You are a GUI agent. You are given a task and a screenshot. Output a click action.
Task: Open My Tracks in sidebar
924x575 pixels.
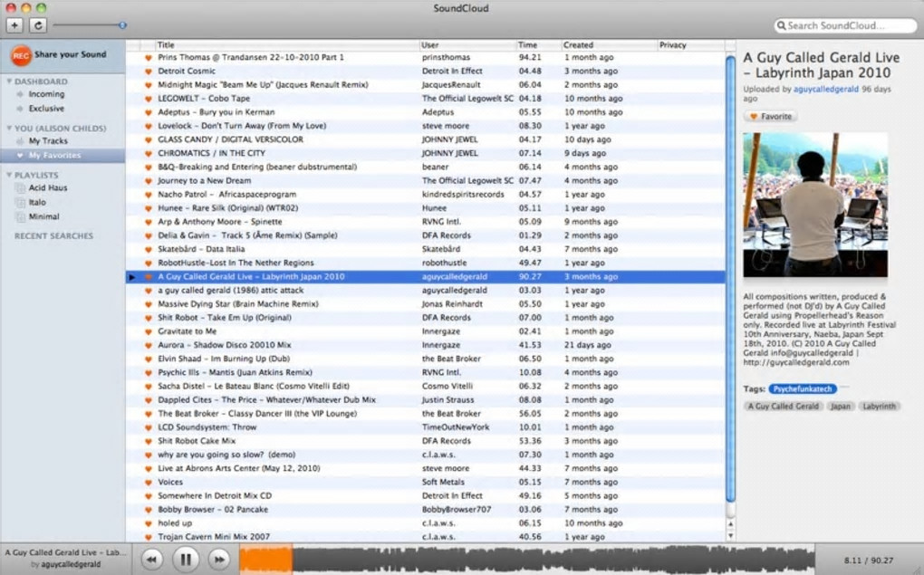[48, 140]
